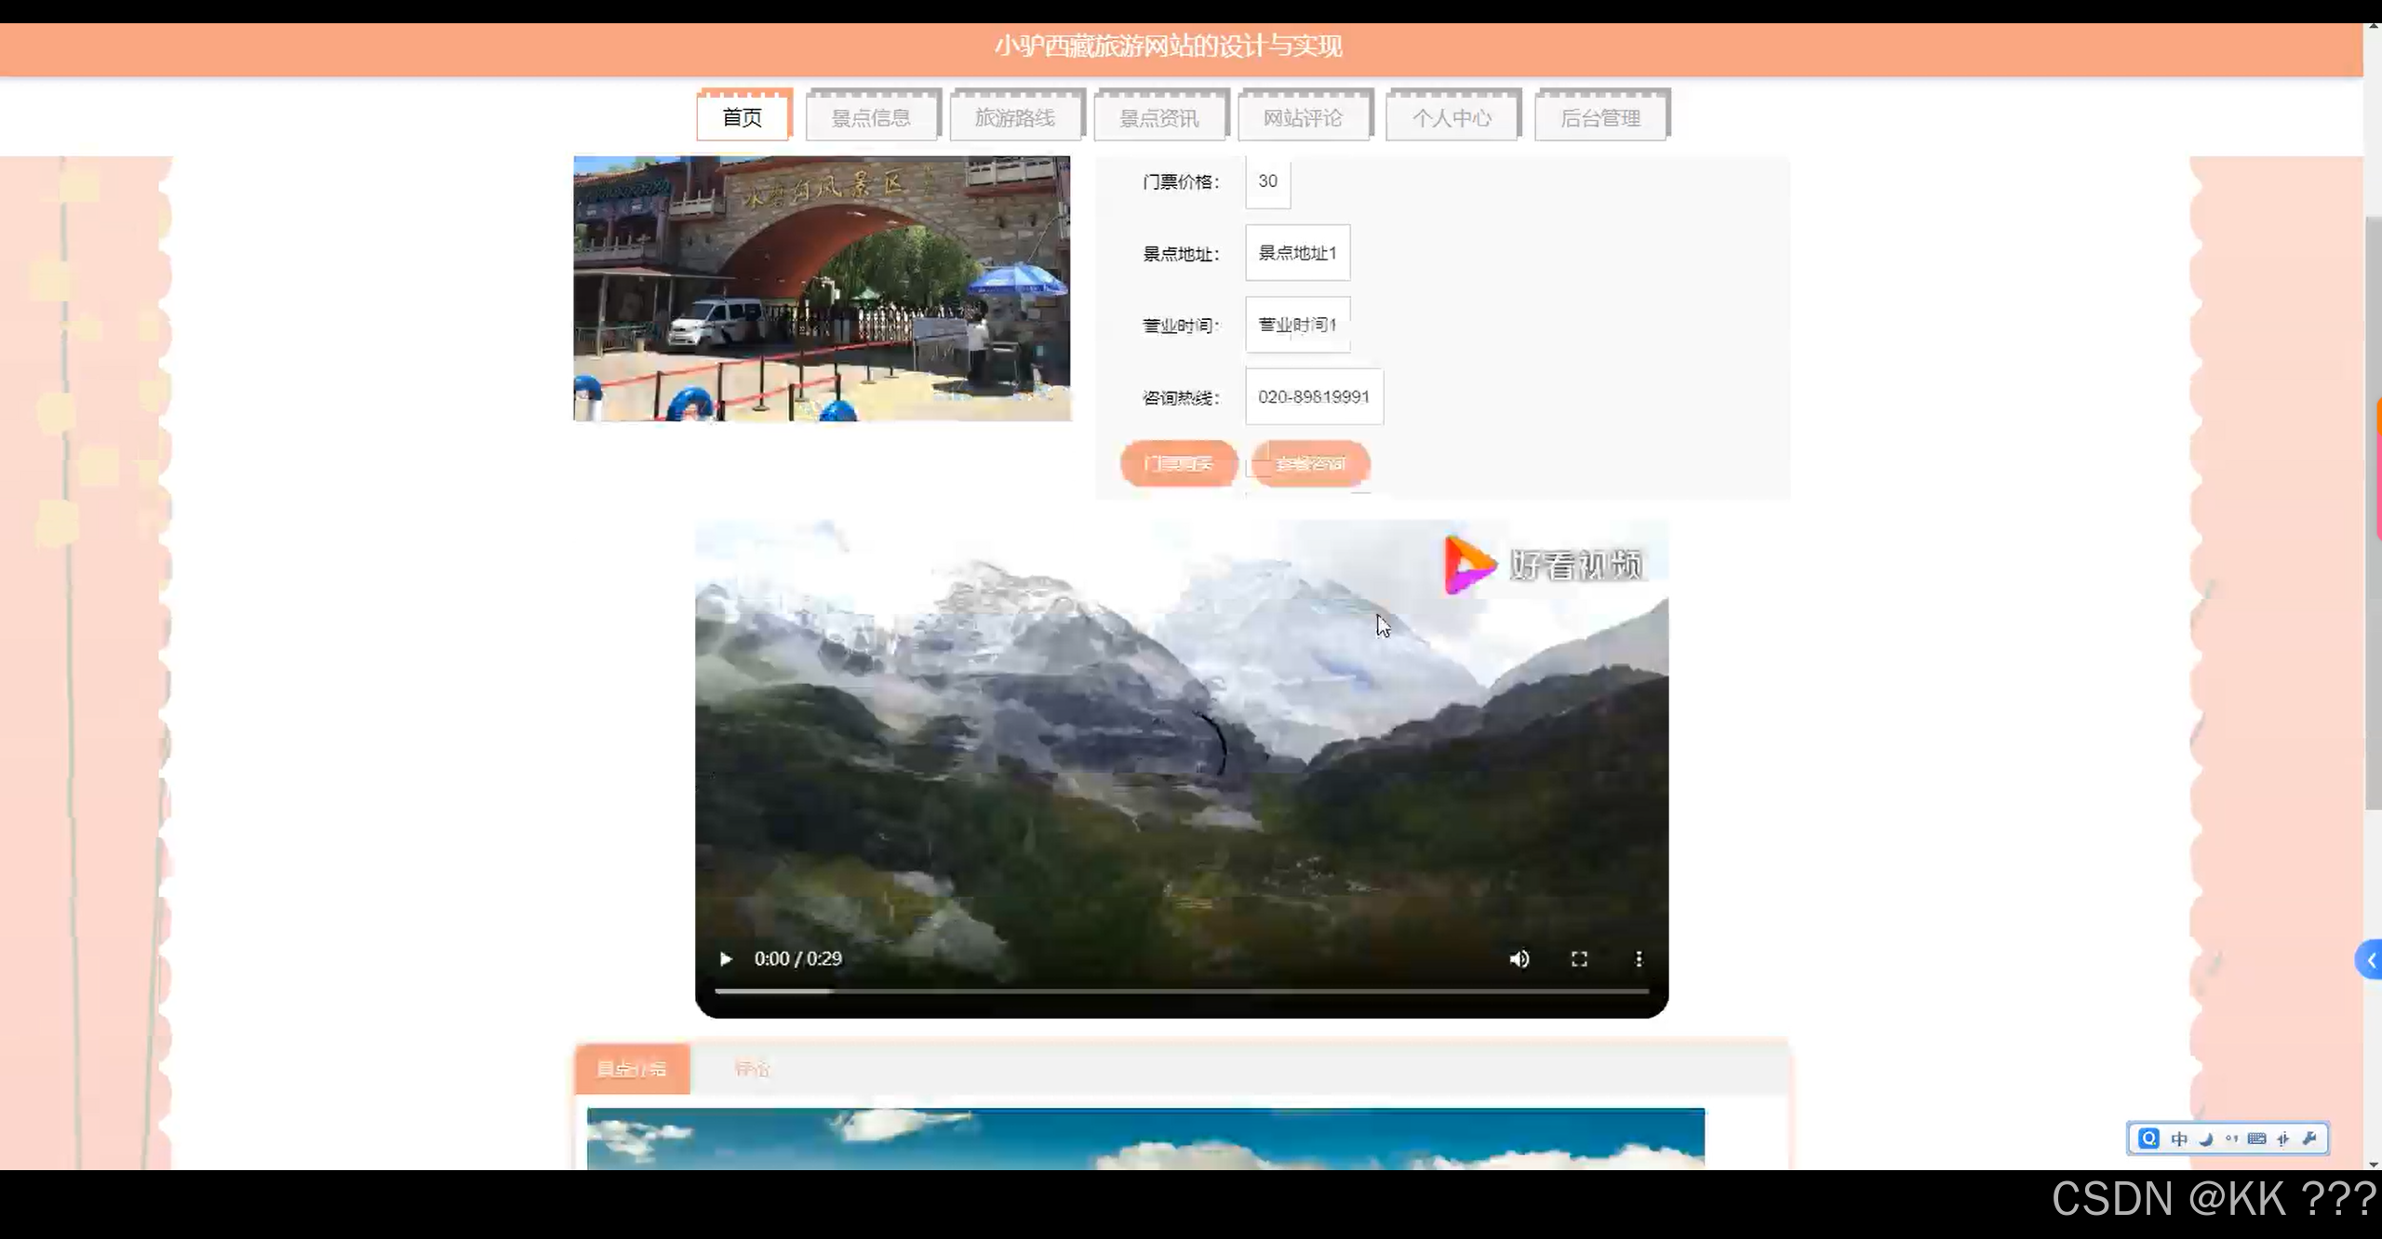The height and width of the screenshot is (1239, 2382).
Task: Open the on-screen keyboard icon
Action: click(x=2256, y=1138)
